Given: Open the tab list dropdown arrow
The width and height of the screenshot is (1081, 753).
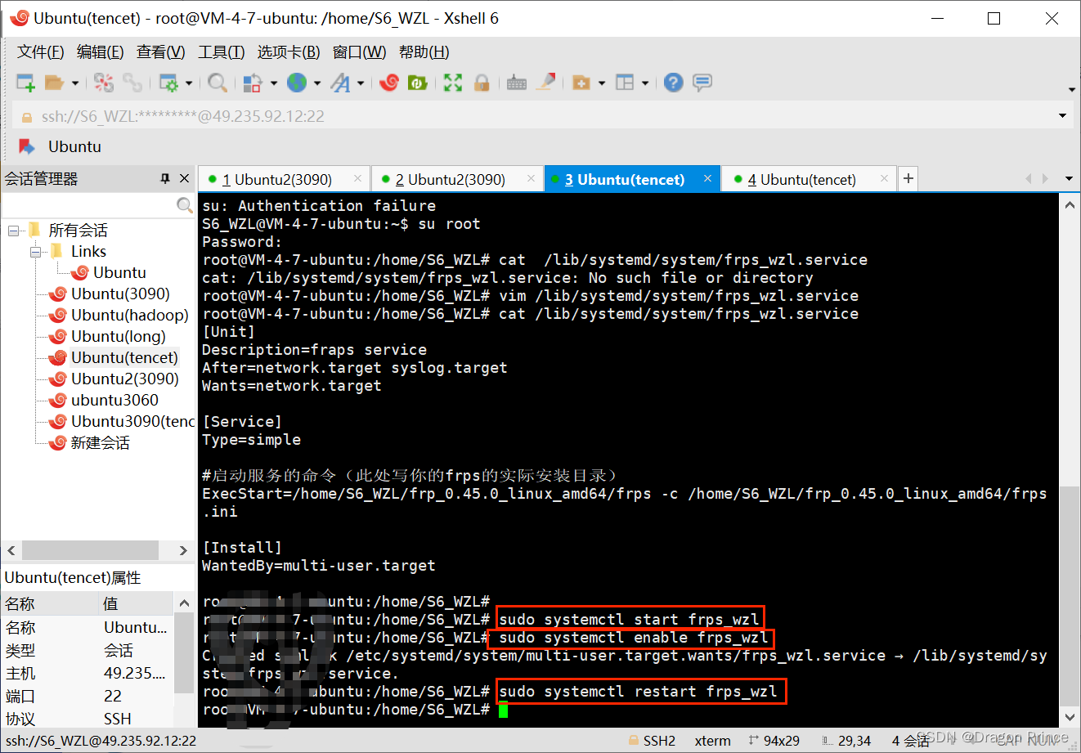Looking at the screenshot, I should tap(1069, 178).
